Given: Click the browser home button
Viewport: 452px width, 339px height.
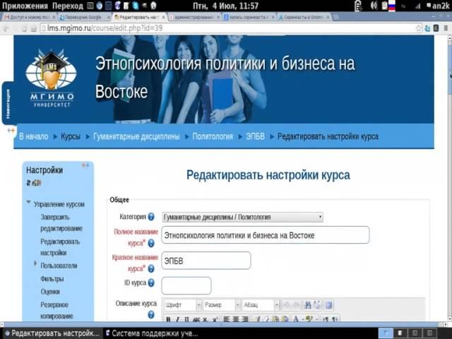Looking at the screenshot, I should point(34,28).
